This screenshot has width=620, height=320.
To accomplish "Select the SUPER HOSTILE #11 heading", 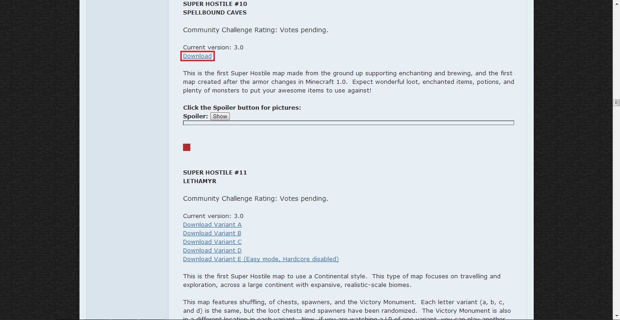I will pos(215,173).
